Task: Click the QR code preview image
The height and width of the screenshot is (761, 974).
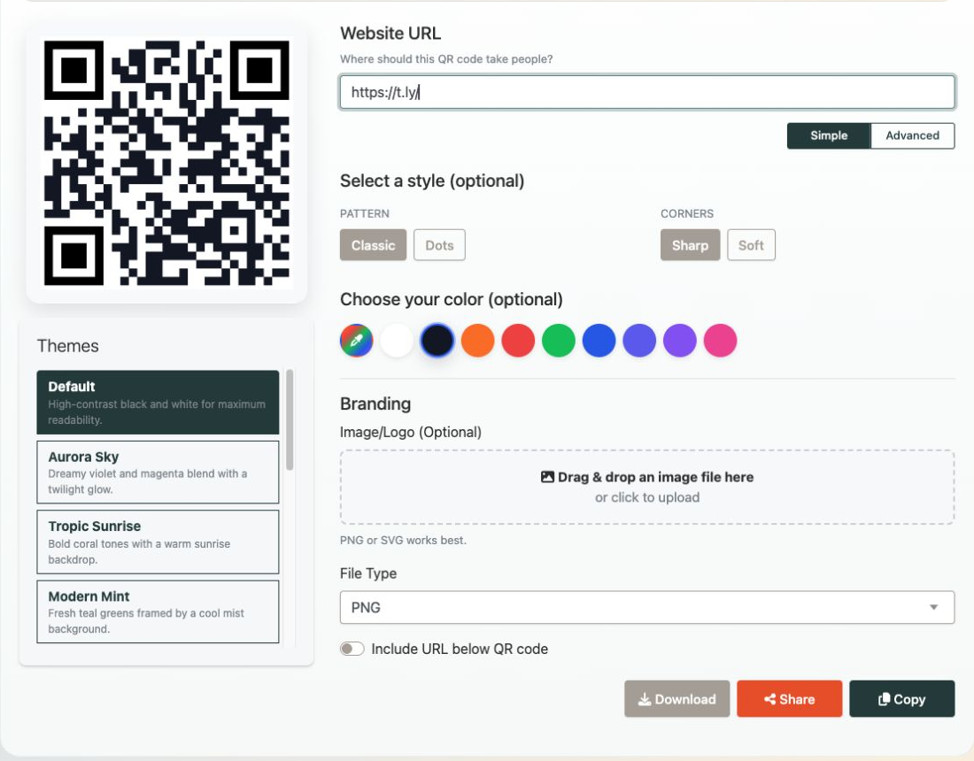Action: (166, 163)
